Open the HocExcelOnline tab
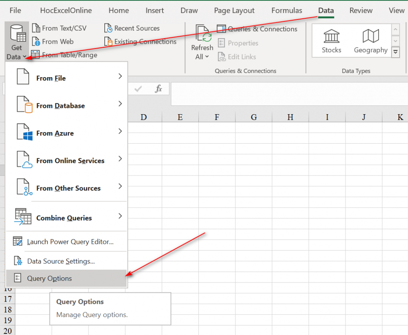Screen dimensions: 408x335 tap(66, 10)
